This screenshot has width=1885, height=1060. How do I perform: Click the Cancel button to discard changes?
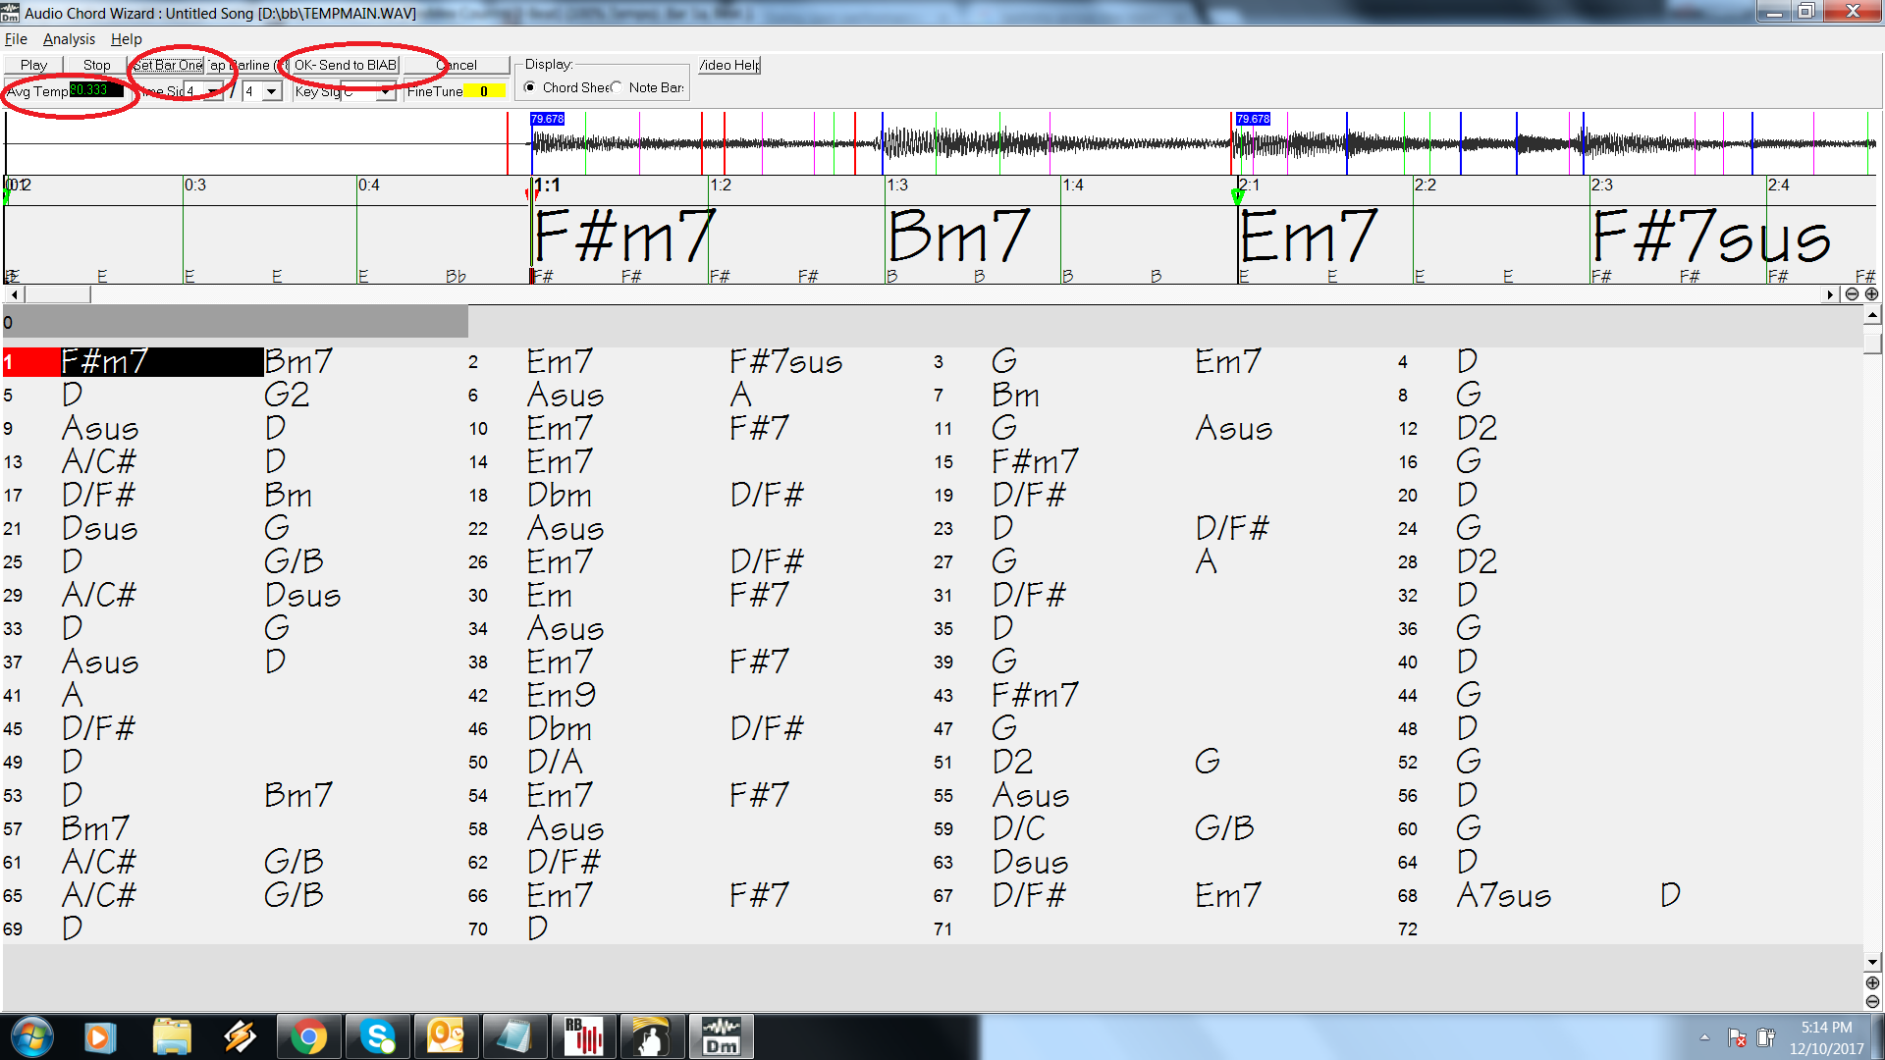pos(459,64)
